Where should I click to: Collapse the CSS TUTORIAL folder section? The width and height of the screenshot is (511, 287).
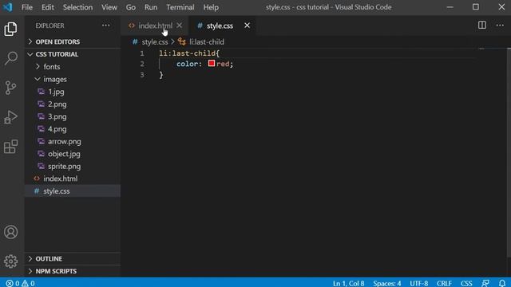pos(73,54)
